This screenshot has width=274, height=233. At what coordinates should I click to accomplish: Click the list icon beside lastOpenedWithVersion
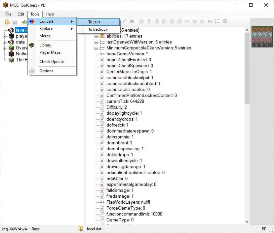point(102,42)
